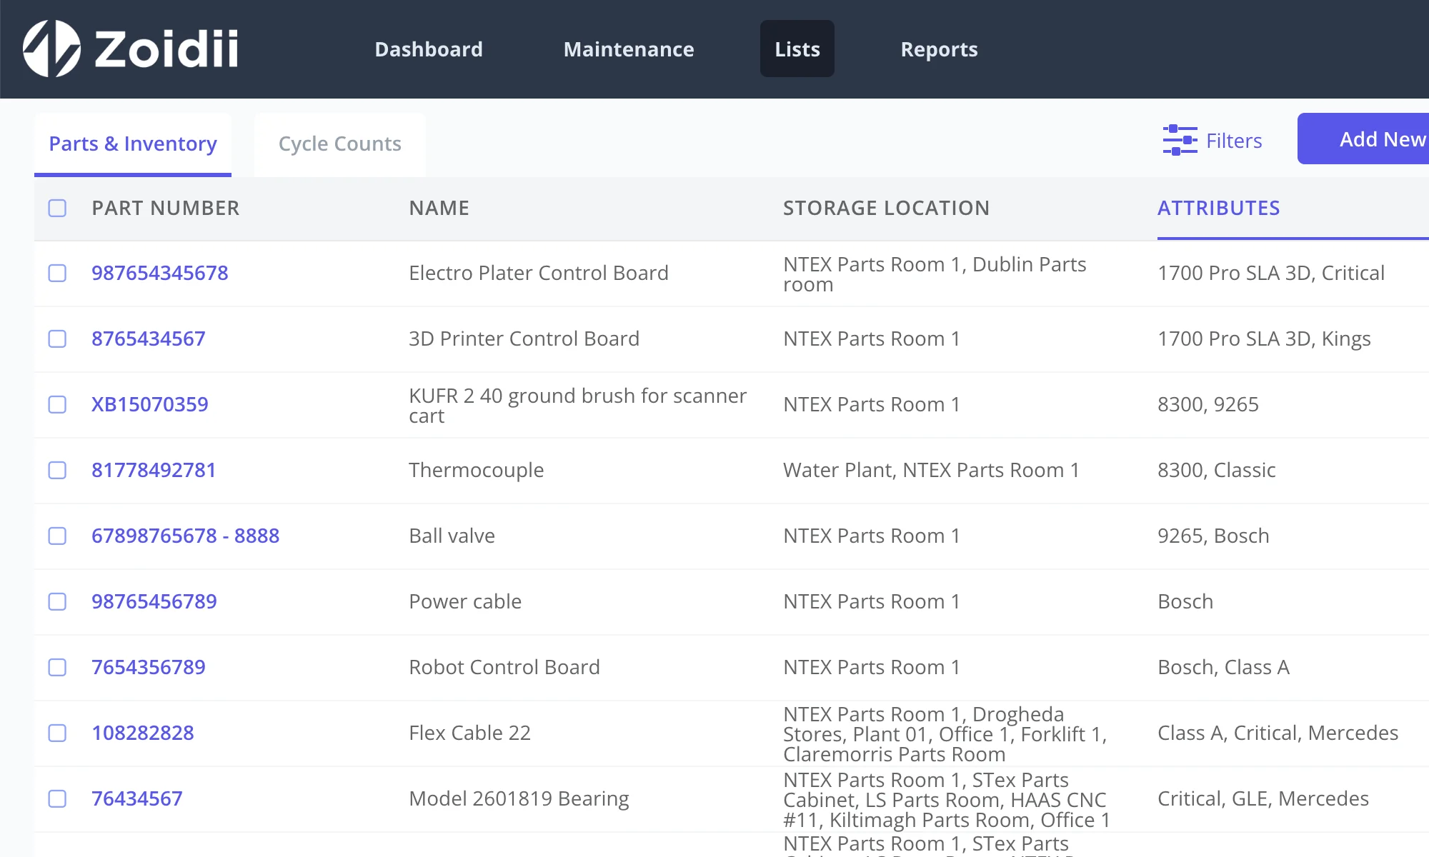Click the name 3D Printer Control Board
This screenshot has width=1429, height=857.
524,339
